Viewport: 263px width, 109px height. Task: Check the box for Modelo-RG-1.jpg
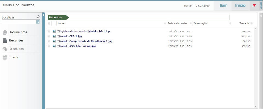[x=49, y=31]
